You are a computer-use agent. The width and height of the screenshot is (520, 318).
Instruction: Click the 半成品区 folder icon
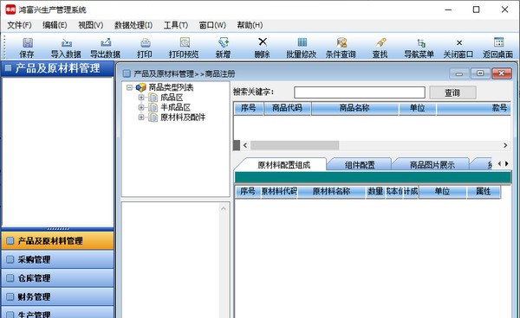tap(153, 107)
